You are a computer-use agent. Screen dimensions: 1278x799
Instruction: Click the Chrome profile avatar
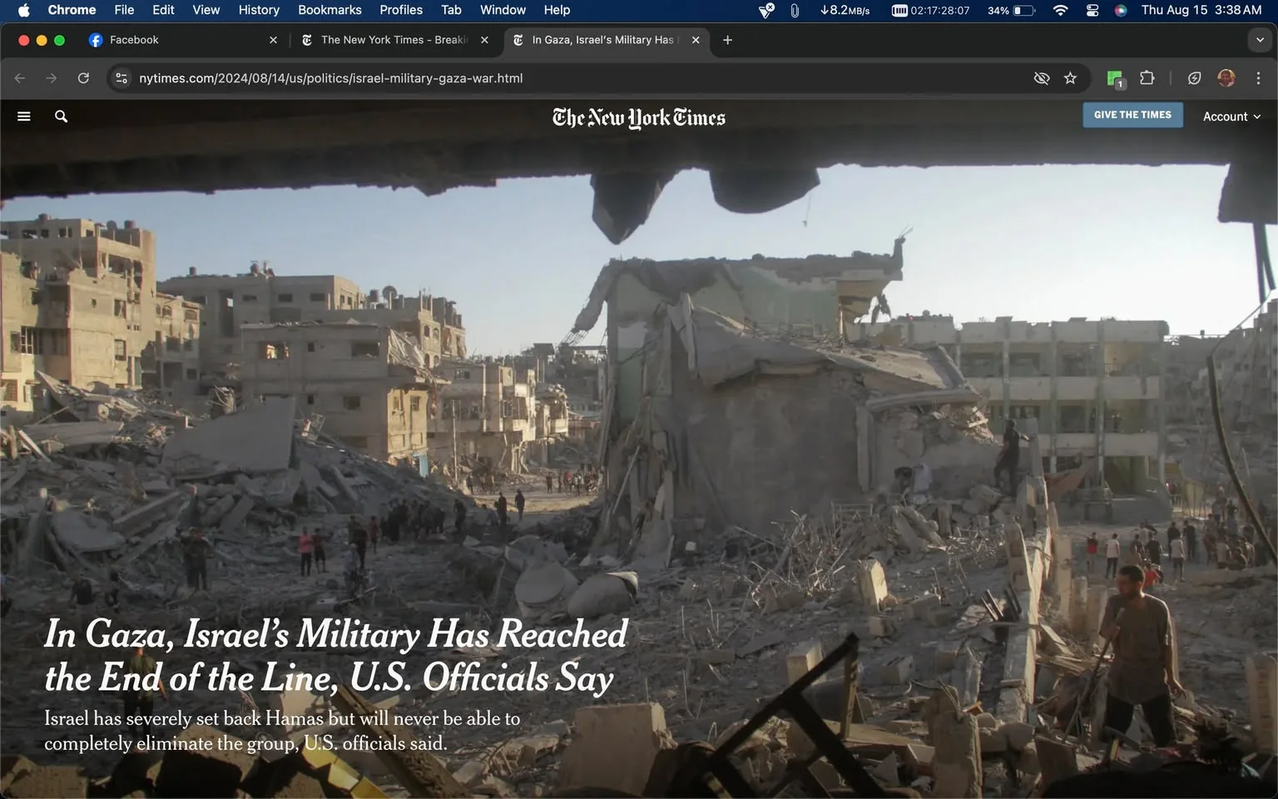1226,78
